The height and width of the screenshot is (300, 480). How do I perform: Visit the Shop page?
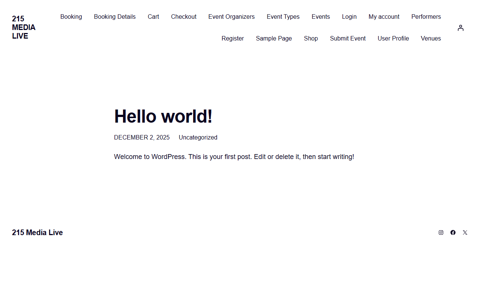click(x=311, y=38)
